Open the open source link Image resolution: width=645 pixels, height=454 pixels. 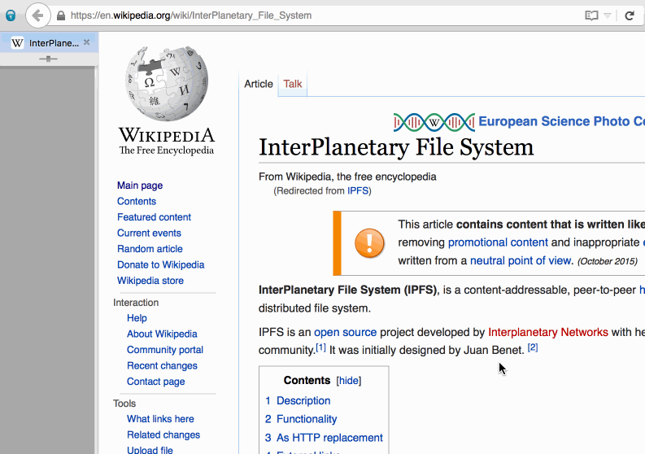click(x=345, y=332)
